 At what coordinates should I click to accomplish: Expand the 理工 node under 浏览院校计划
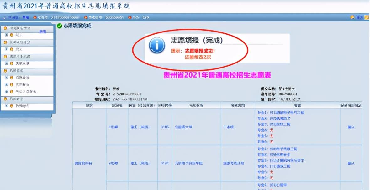pyautogui.click(x=7, y=35)
